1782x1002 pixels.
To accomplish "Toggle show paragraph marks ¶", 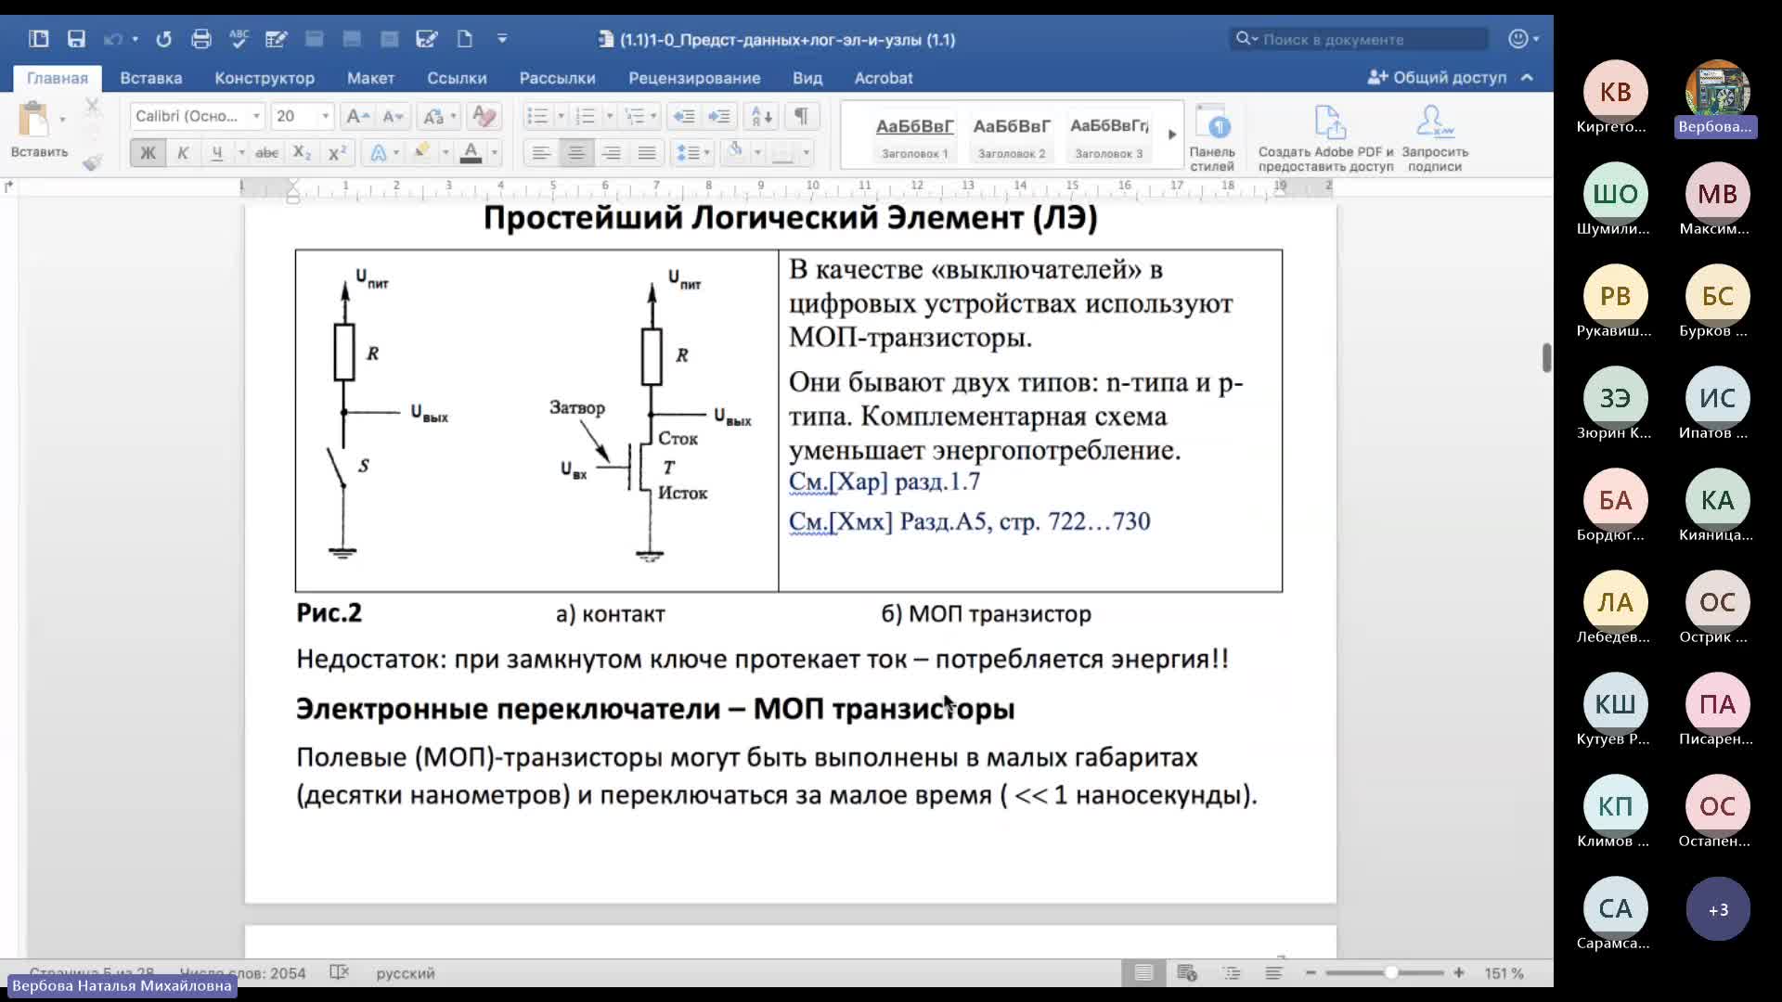I will [801, 116].
